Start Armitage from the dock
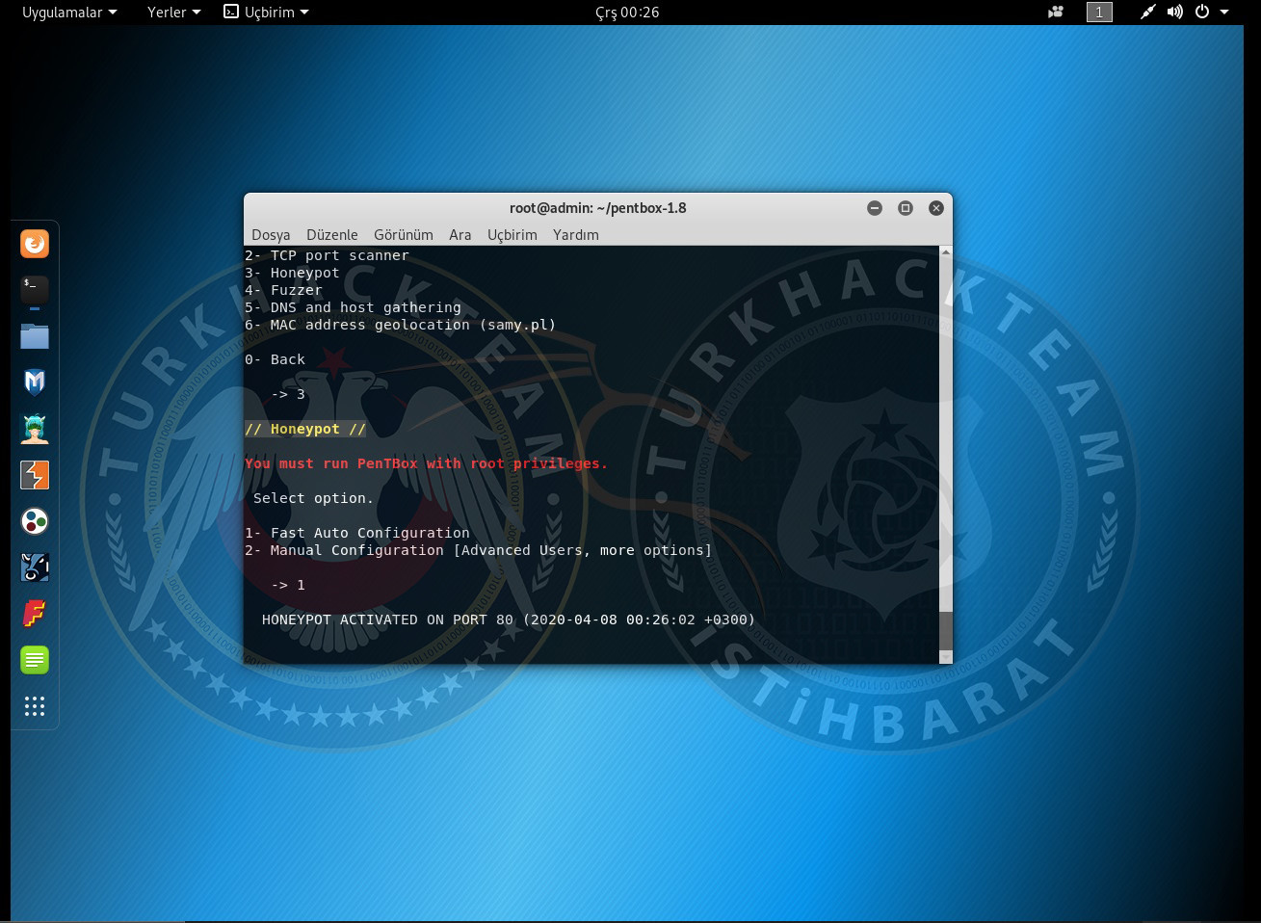The width and height of the screenshot is (1261, 923). pos(35,429)
